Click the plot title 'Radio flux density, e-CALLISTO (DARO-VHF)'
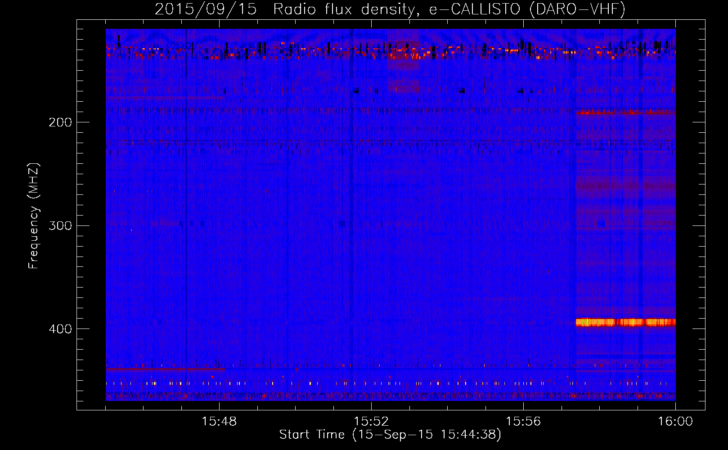The height and width of the screenshot is (450, 728). [x=449, y=9]
